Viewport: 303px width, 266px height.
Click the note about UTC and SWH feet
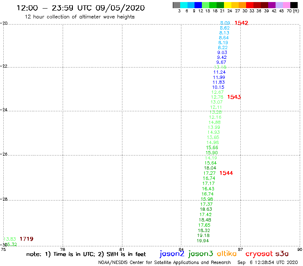(x=86, y=254)
